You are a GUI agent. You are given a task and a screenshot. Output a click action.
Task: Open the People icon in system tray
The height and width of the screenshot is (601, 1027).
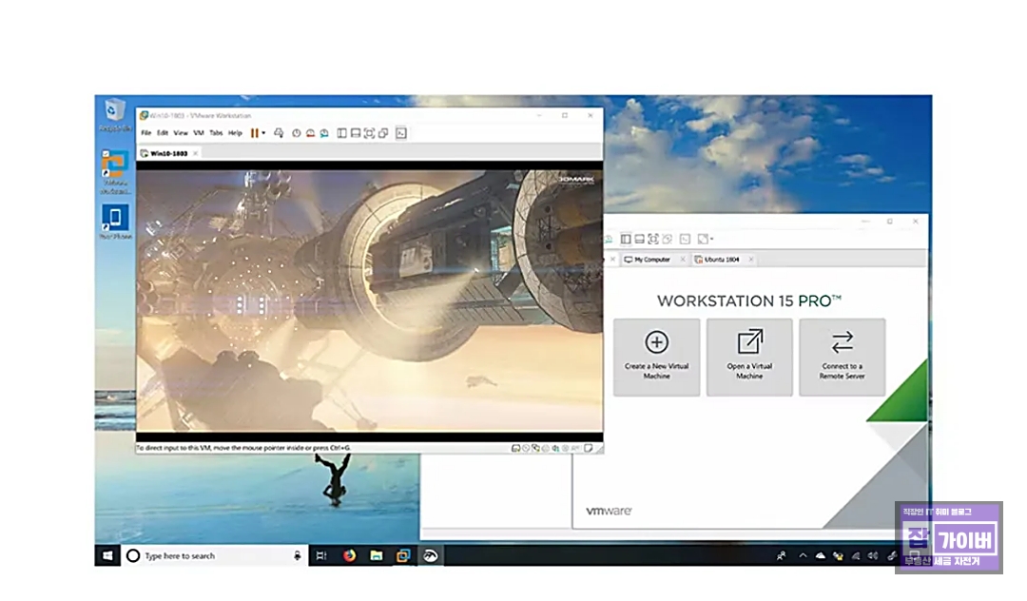(782, 555)
